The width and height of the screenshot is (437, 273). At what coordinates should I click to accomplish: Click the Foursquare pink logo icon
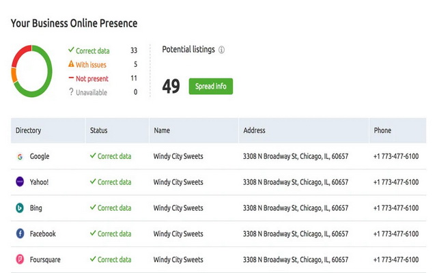tap(20, 259)
